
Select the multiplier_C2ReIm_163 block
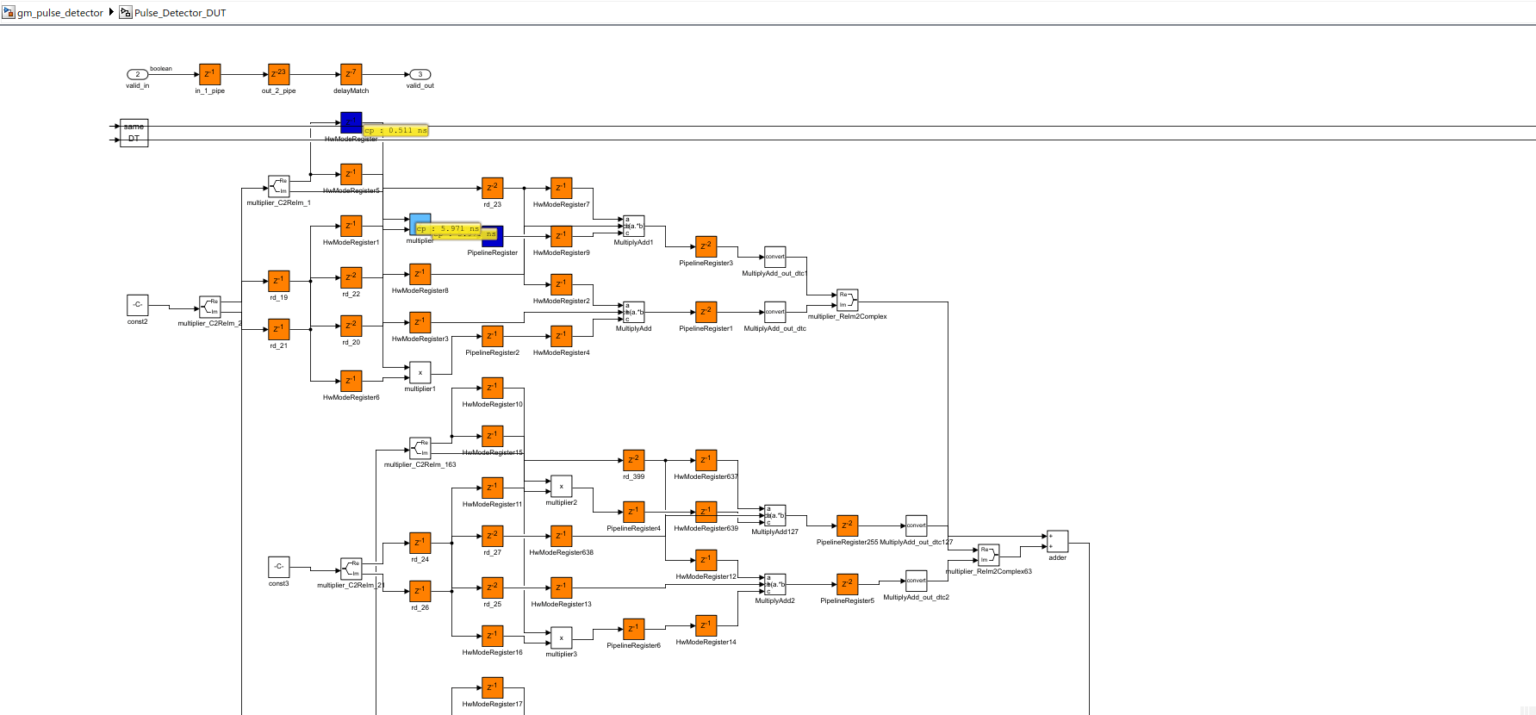(x=420, y=448)
